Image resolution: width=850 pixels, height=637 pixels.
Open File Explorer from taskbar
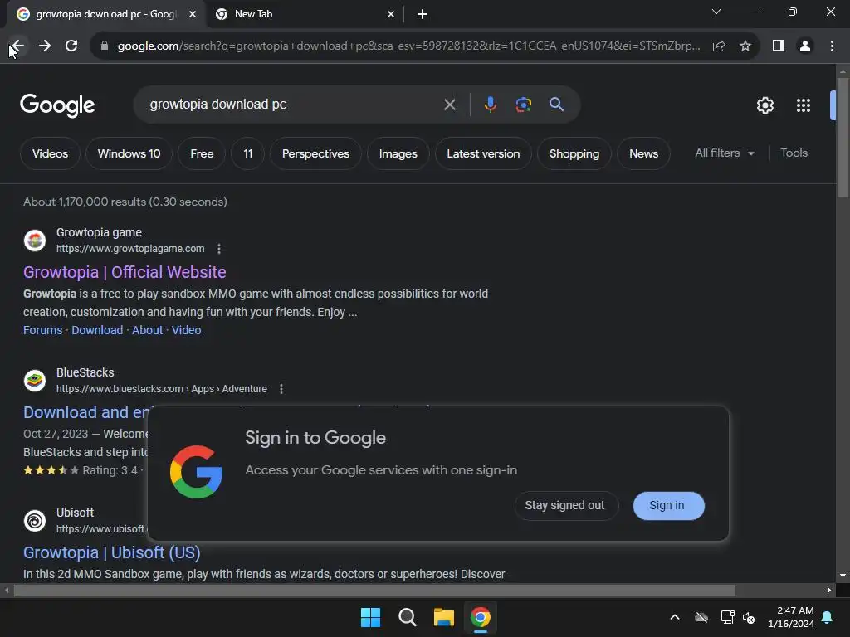[443, 617]
